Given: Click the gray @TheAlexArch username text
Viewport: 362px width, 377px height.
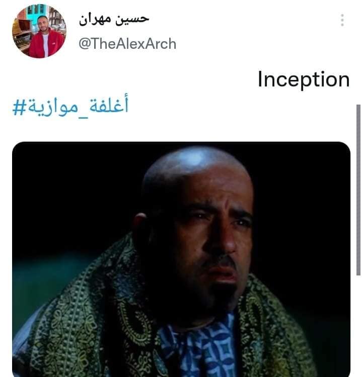Looking at the screenshot, I should pos(127,44).
